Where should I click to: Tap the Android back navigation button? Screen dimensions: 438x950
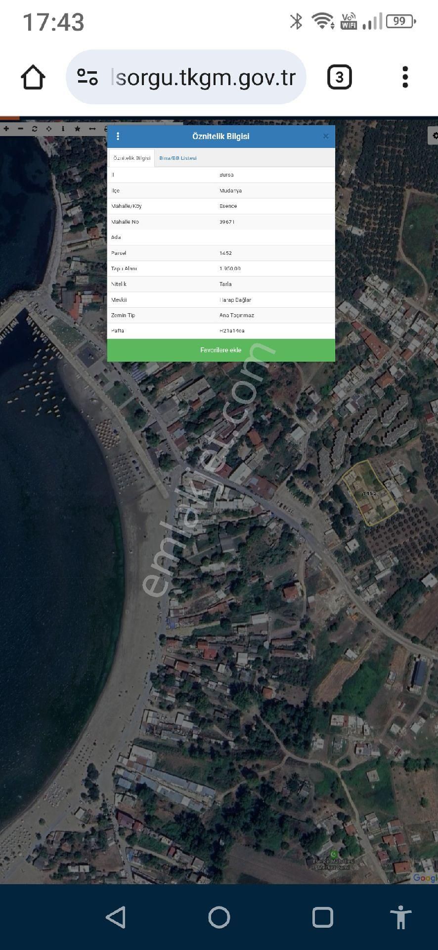point(116,917)
